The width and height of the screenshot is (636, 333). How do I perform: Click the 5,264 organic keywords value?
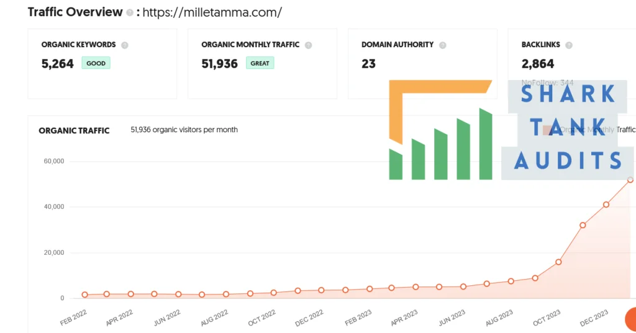(x=58, y=64)
